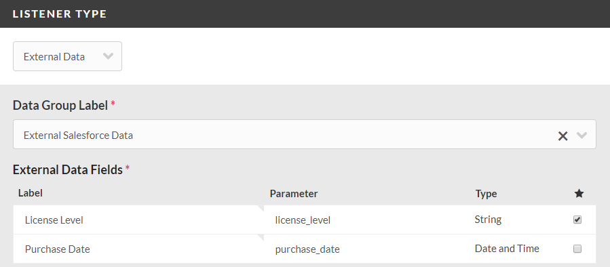This screenshot has width=610, height=267.
Task: Click the Date and Time type cell
Action: (x=507, y=248)
